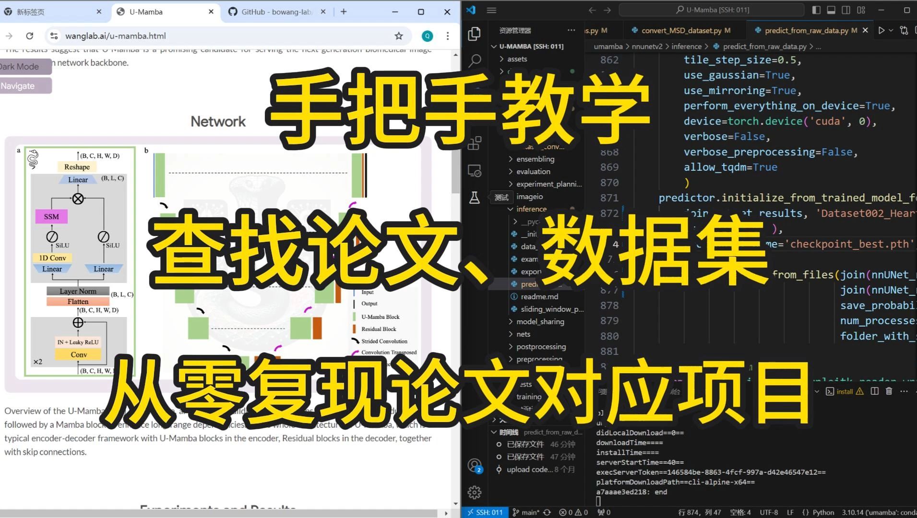Click the nnunetv2 breadcrumb
This screenshot has height=518, width=917.
(647, 47)
